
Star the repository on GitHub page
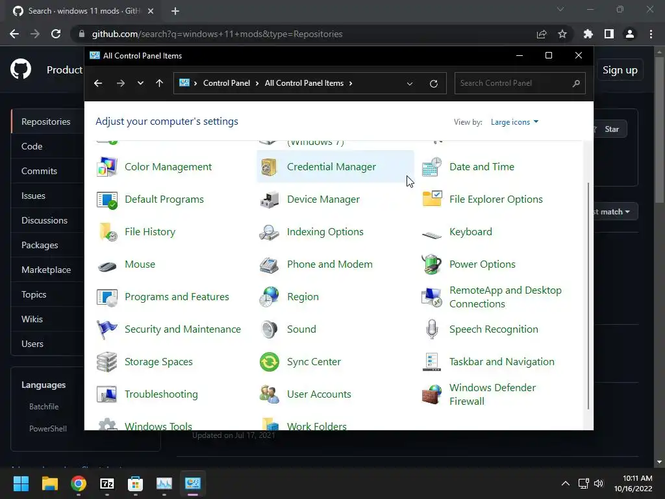(609, 129)
